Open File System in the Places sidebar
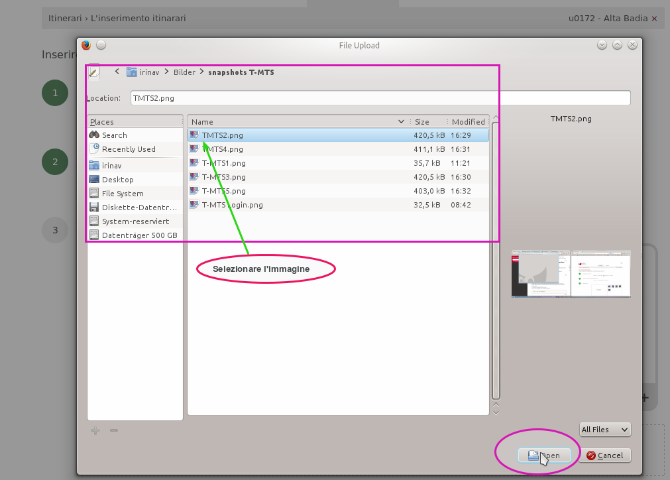Image resolution: width=670 pixels, height=480 pixels. (x=122, y=194)
